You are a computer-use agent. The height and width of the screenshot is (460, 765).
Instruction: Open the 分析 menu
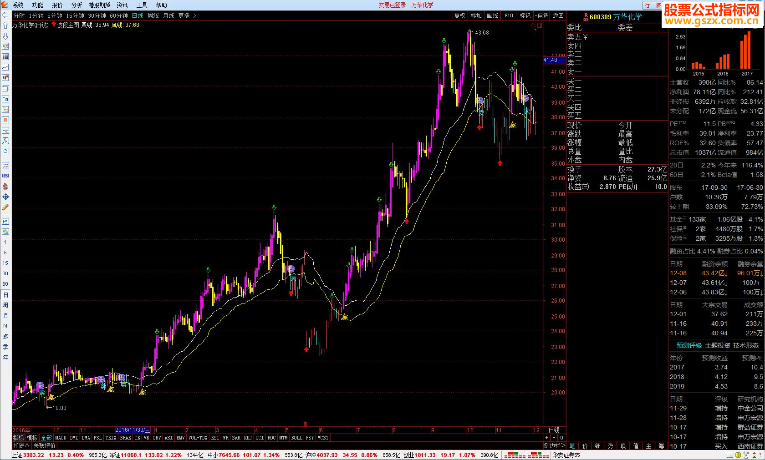pos(77,5)
